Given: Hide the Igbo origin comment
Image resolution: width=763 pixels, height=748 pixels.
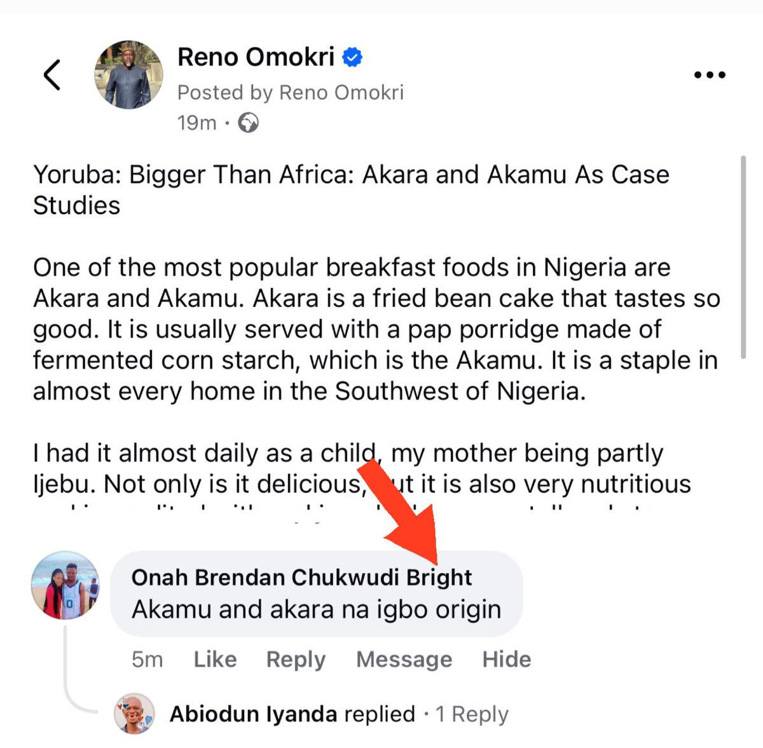Looking at the screenshot, I should point(507,660).
